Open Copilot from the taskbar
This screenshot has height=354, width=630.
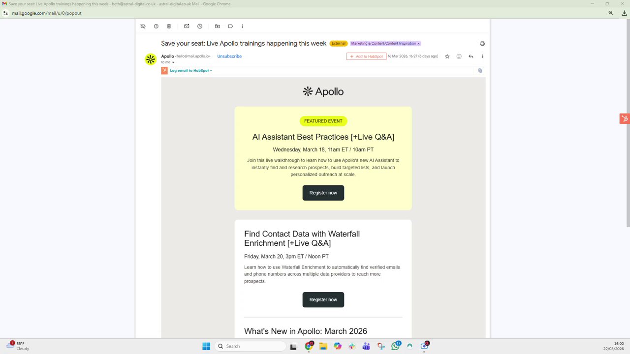[338, 346]
